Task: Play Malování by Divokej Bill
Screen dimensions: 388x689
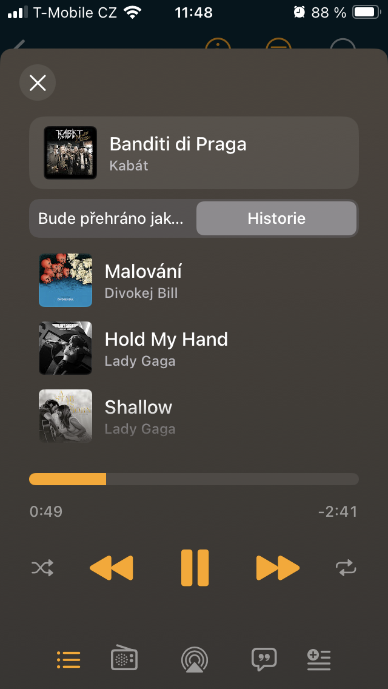Action: 194,280
